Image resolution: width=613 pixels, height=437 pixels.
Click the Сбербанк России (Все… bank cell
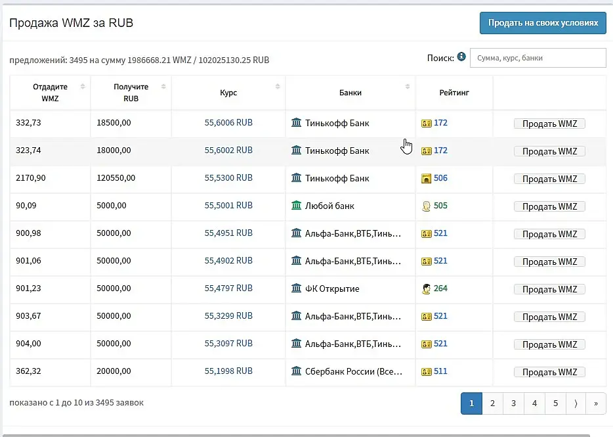point(350,371)
